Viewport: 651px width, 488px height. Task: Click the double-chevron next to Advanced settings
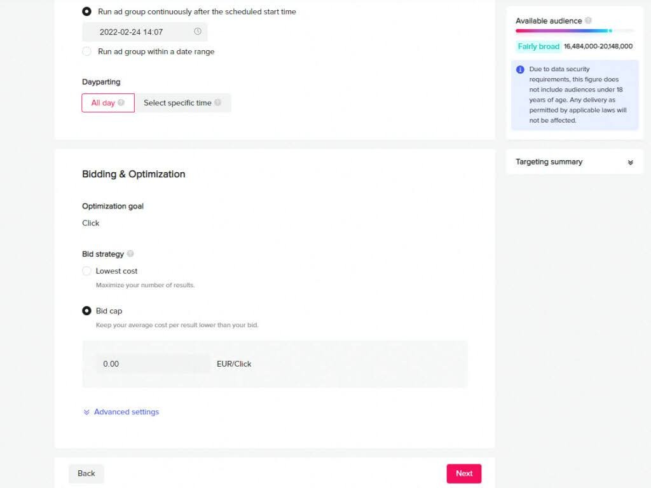(x=86, y=412)
